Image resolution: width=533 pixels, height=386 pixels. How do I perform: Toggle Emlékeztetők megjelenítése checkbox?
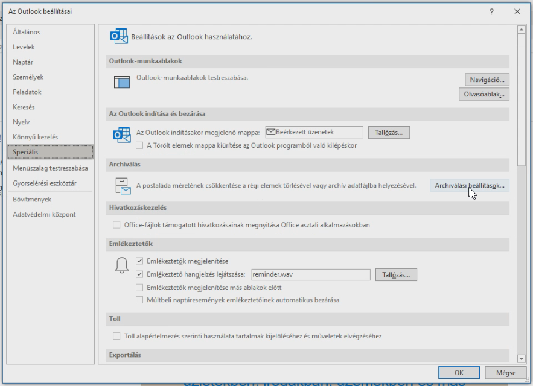coord(140,261)
